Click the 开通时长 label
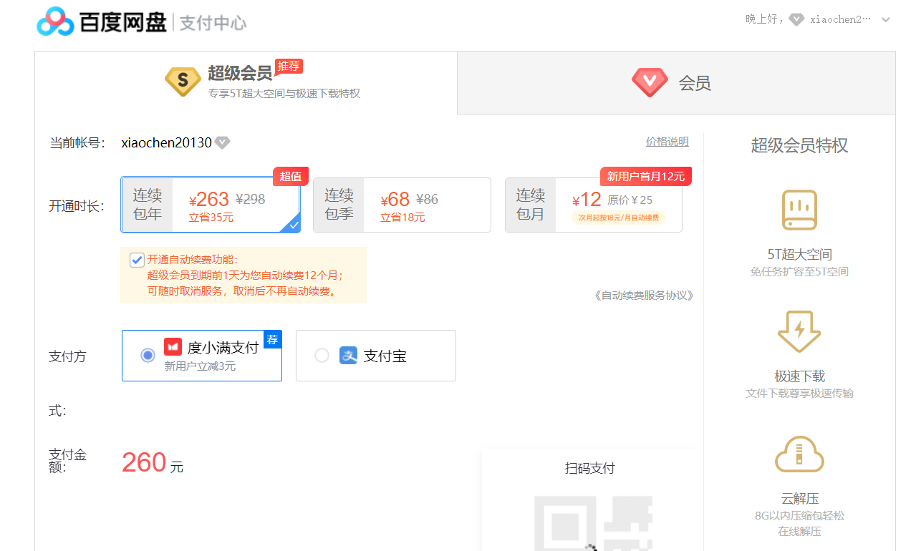This screenshot has width=921, height=551. click(x=77, y=206)
